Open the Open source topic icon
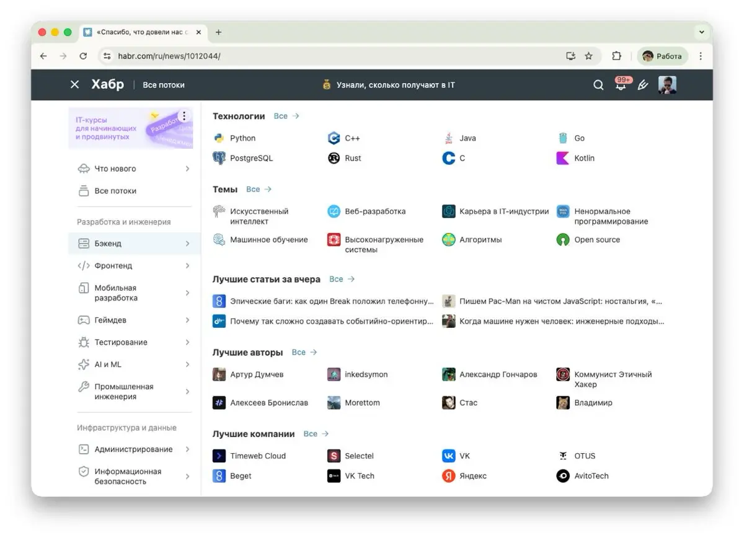 (563, 240)
